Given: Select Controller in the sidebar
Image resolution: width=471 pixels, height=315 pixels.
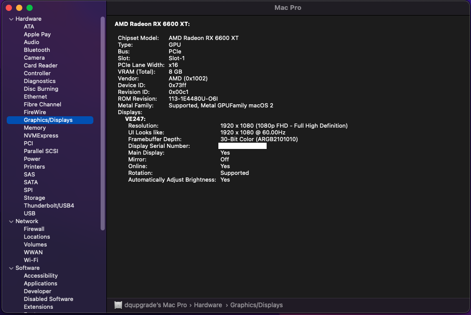Looking at the screenshot, I should [37, 73].
